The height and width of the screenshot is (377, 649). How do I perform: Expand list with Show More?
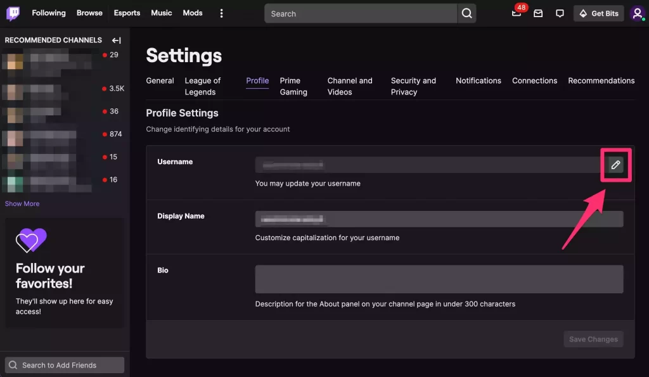[x=22, y=203]
